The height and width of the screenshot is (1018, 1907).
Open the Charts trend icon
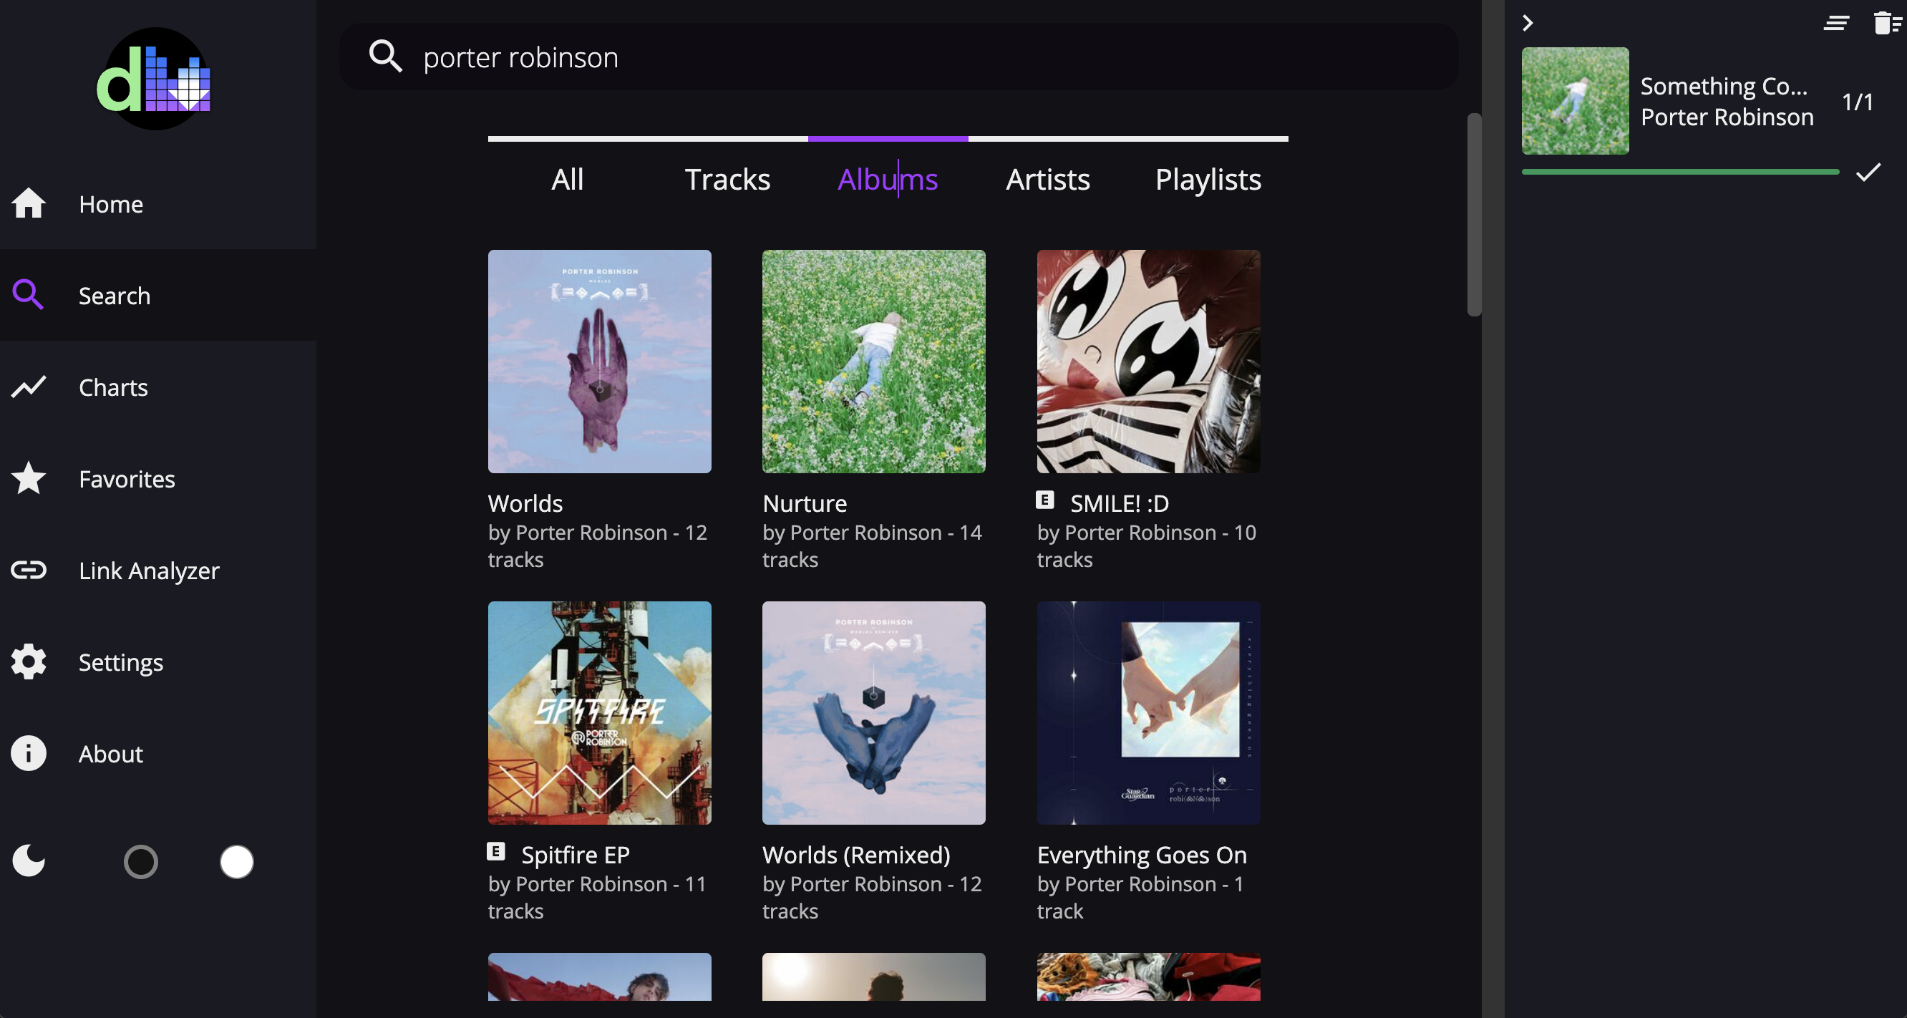coord(29,387)
